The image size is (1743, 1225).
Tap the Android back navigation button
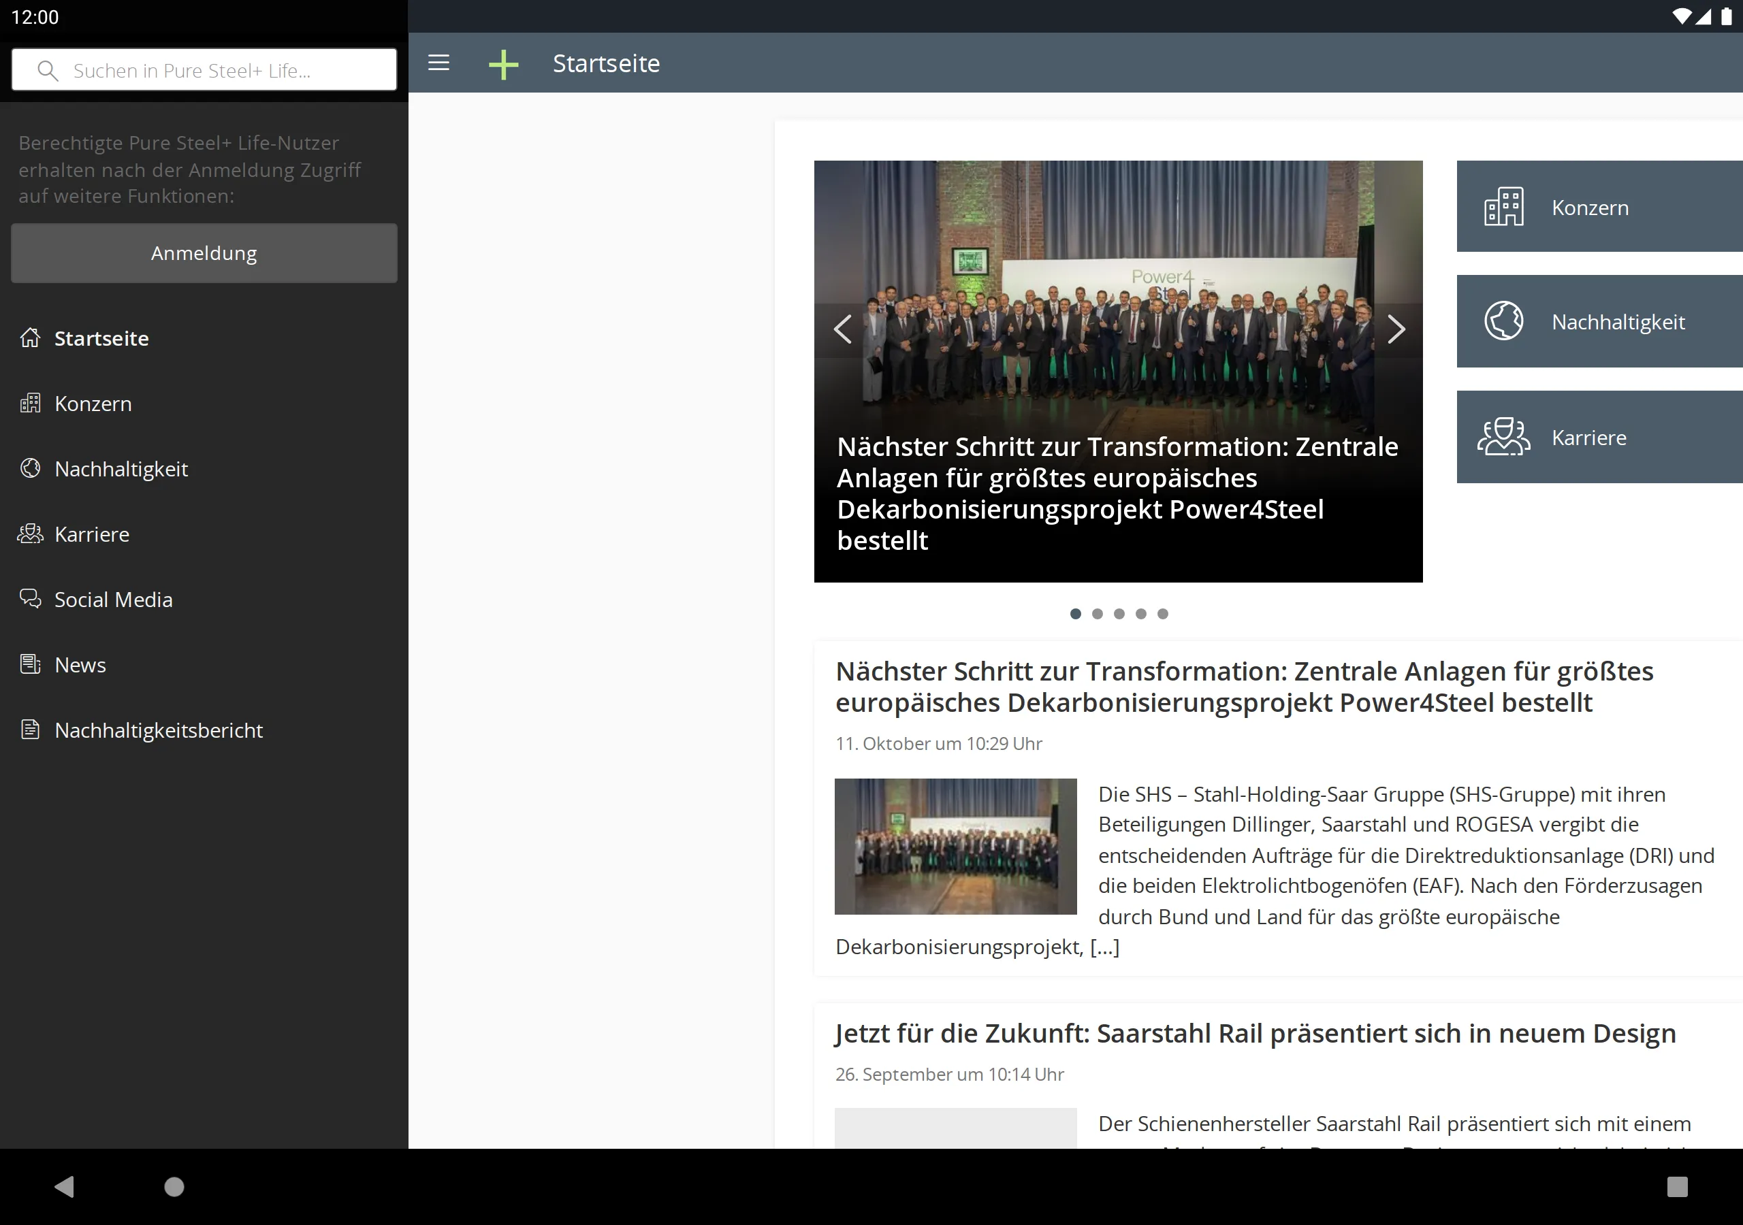pyautogui.click(x=65, y=1186)
